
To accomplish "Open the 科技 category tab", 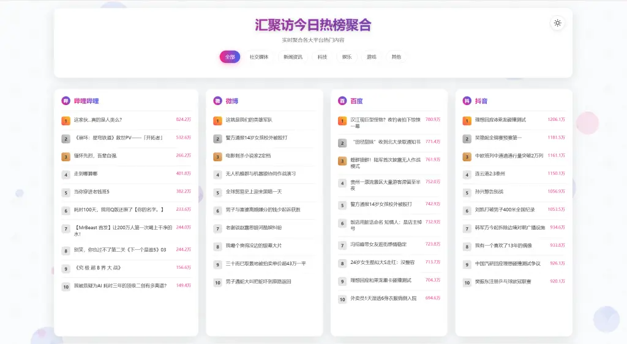I will (322, 57).
